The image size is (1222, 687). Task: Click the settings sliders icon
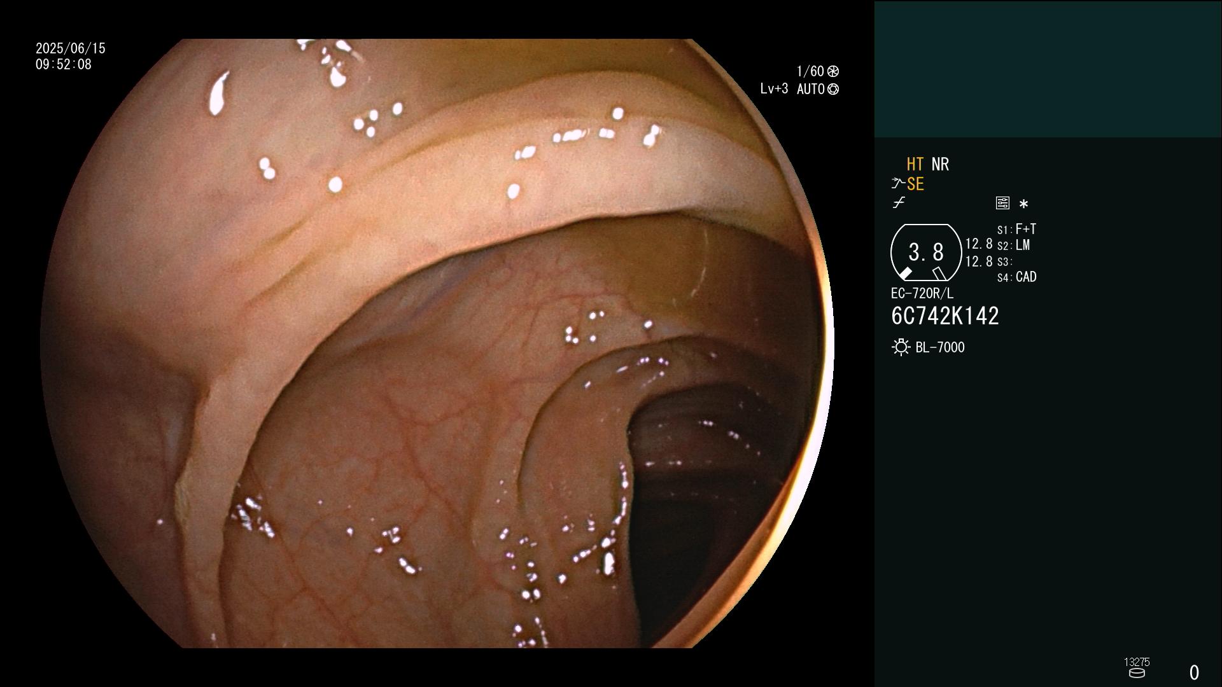pos(1002,203)
